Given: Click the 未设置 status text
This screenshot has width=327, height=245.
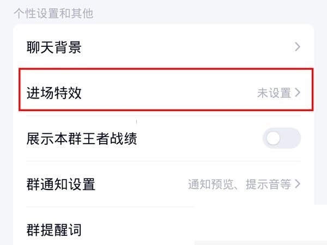Looking at the screenshot, I should [x=274, y=93].
